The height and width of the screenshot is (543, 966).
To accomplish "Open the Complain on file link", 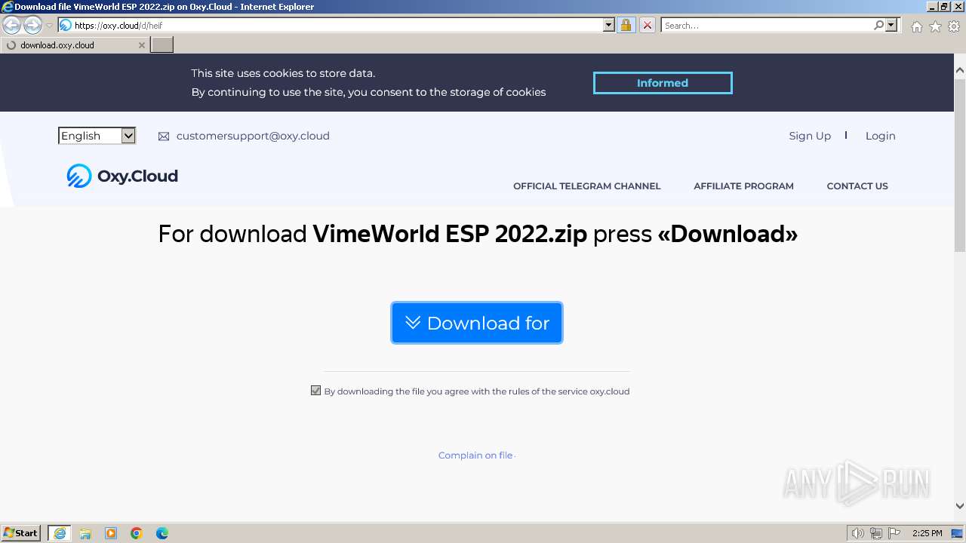I will coord(475,456).
